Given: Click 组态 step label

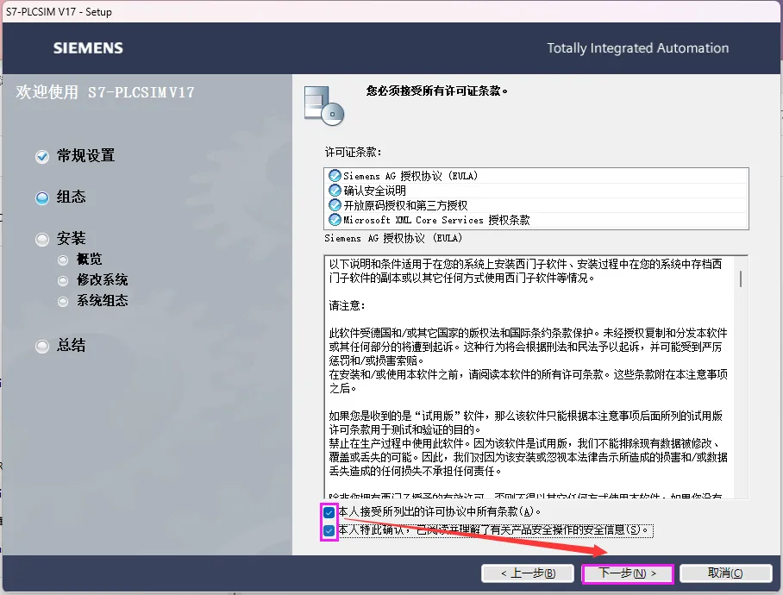Looking at the screenshot, I should coord(71,197).
